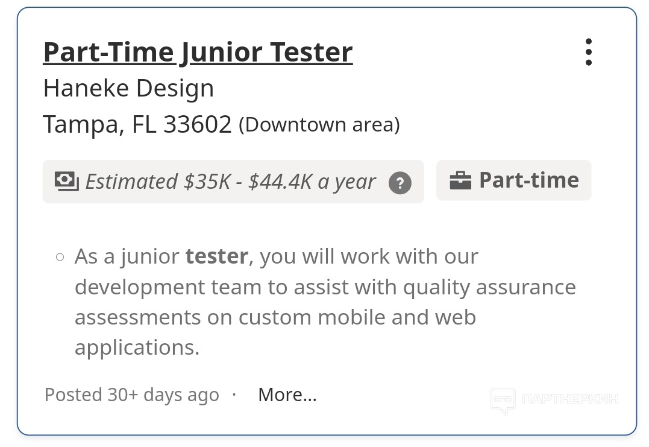Open the Part-Time Junior Tester job title
The height and width of the screenshot is (447, 649).
coord(198,52)
